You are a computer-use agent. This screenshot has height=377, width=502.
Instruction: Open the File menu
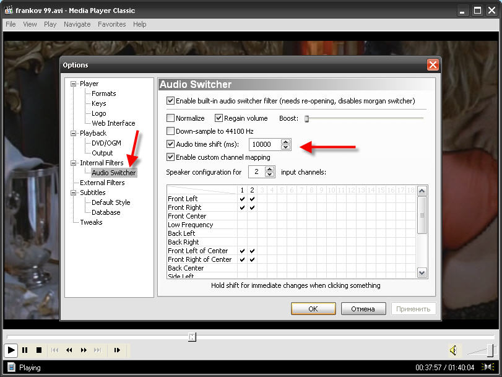[11, 24]
